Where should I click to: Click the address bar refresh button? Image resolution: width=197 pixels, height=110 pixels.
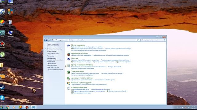pyautogui.click(x=139, y=40)
